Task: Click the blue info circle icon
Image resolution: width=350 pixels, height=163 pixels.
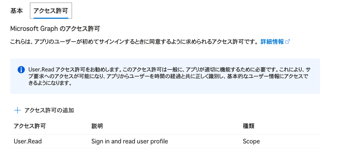Action: tap(21, 70)
